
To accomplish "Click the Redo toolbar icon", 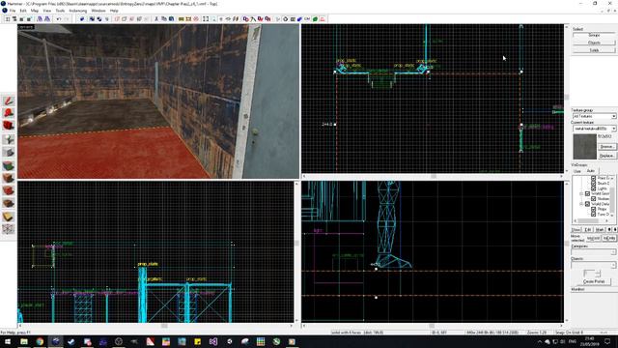I will (x=67, y=19).
